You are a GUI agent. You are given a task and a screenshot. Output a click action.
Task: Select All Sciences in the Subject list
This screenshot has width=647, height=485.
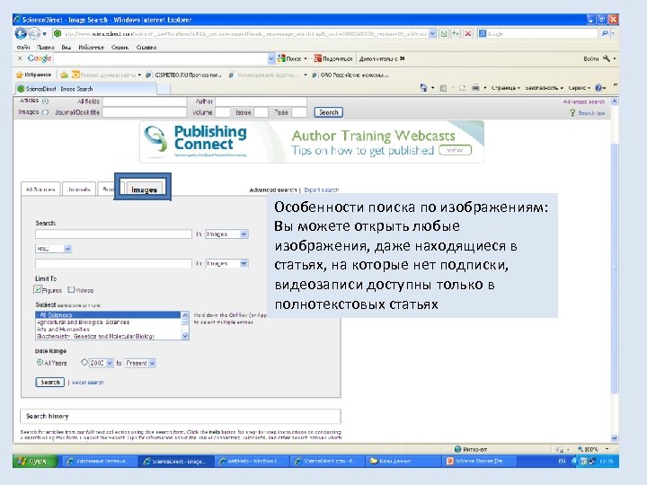(108, 315)
